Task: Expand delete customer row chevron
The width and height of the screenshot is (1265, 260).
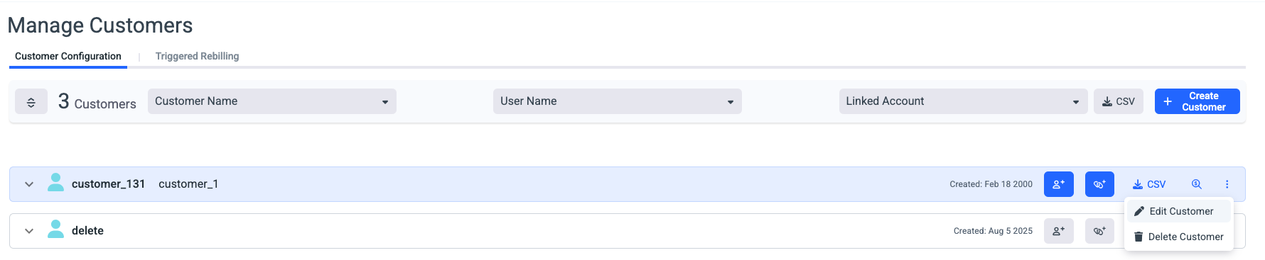Action: pos(29,231)
